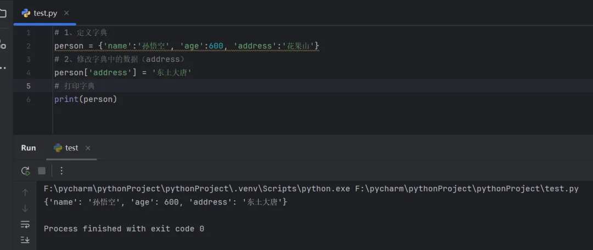Click the person dictionary definition line
This screenshot has height=250, width=593.
pyautogui.click(x=187, y=46)
